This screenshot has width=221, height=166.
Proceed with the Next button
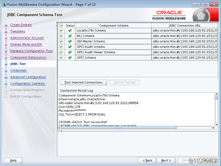tap(166, 160)
